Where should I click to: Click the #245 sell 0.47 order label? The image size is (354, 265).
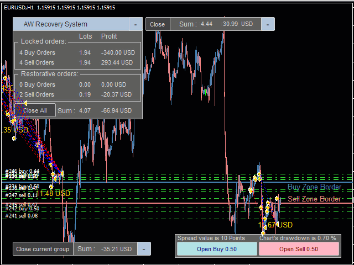coord(22,205)
